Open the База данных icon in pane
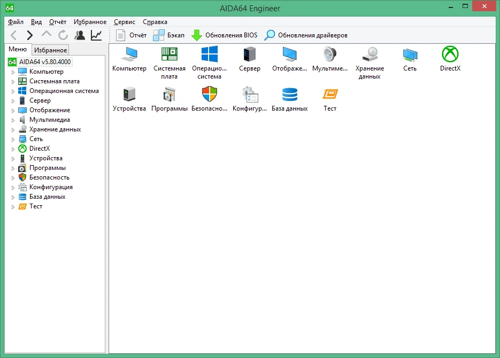The width and height of the screenshot is (500, 358). (289, 99)
